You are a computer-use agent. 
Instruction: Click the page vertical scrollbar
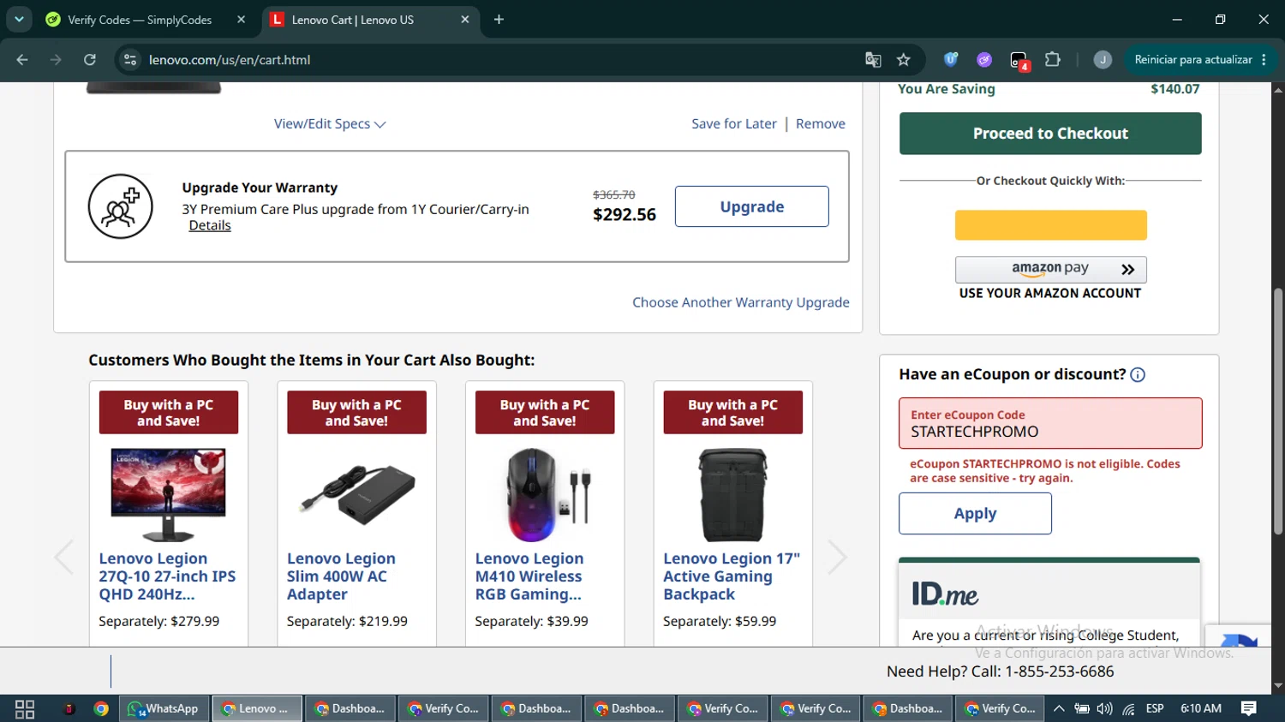pyautogui.click(x=1278, y=411)
